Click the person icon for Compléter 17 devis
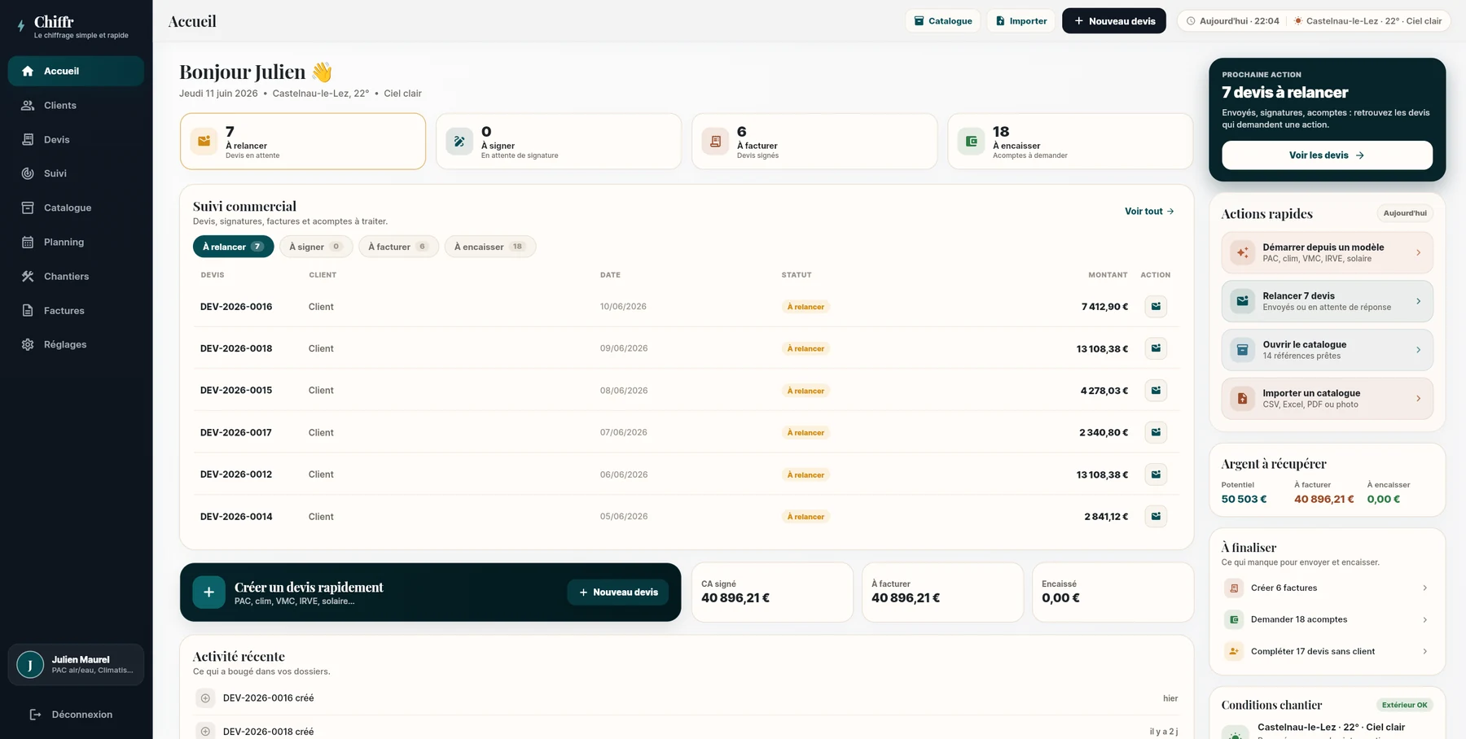 click(x=1234, y=652)
